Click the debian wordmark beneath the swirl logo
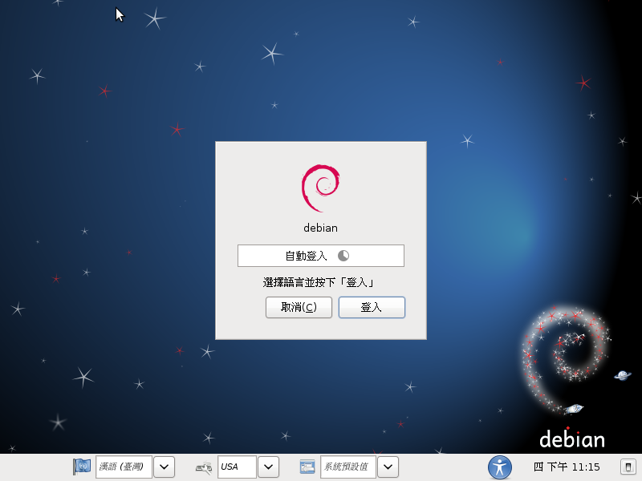The width and height of the screenshot is (642, 481). coord(321,228)
